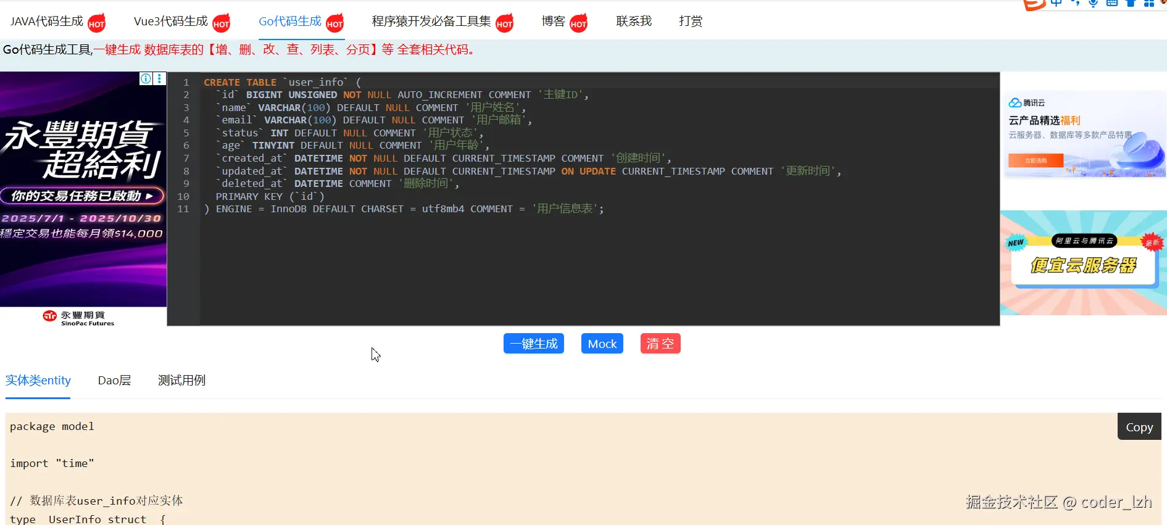Click the `deleted_at` DATETIME line

coord(338,183)
